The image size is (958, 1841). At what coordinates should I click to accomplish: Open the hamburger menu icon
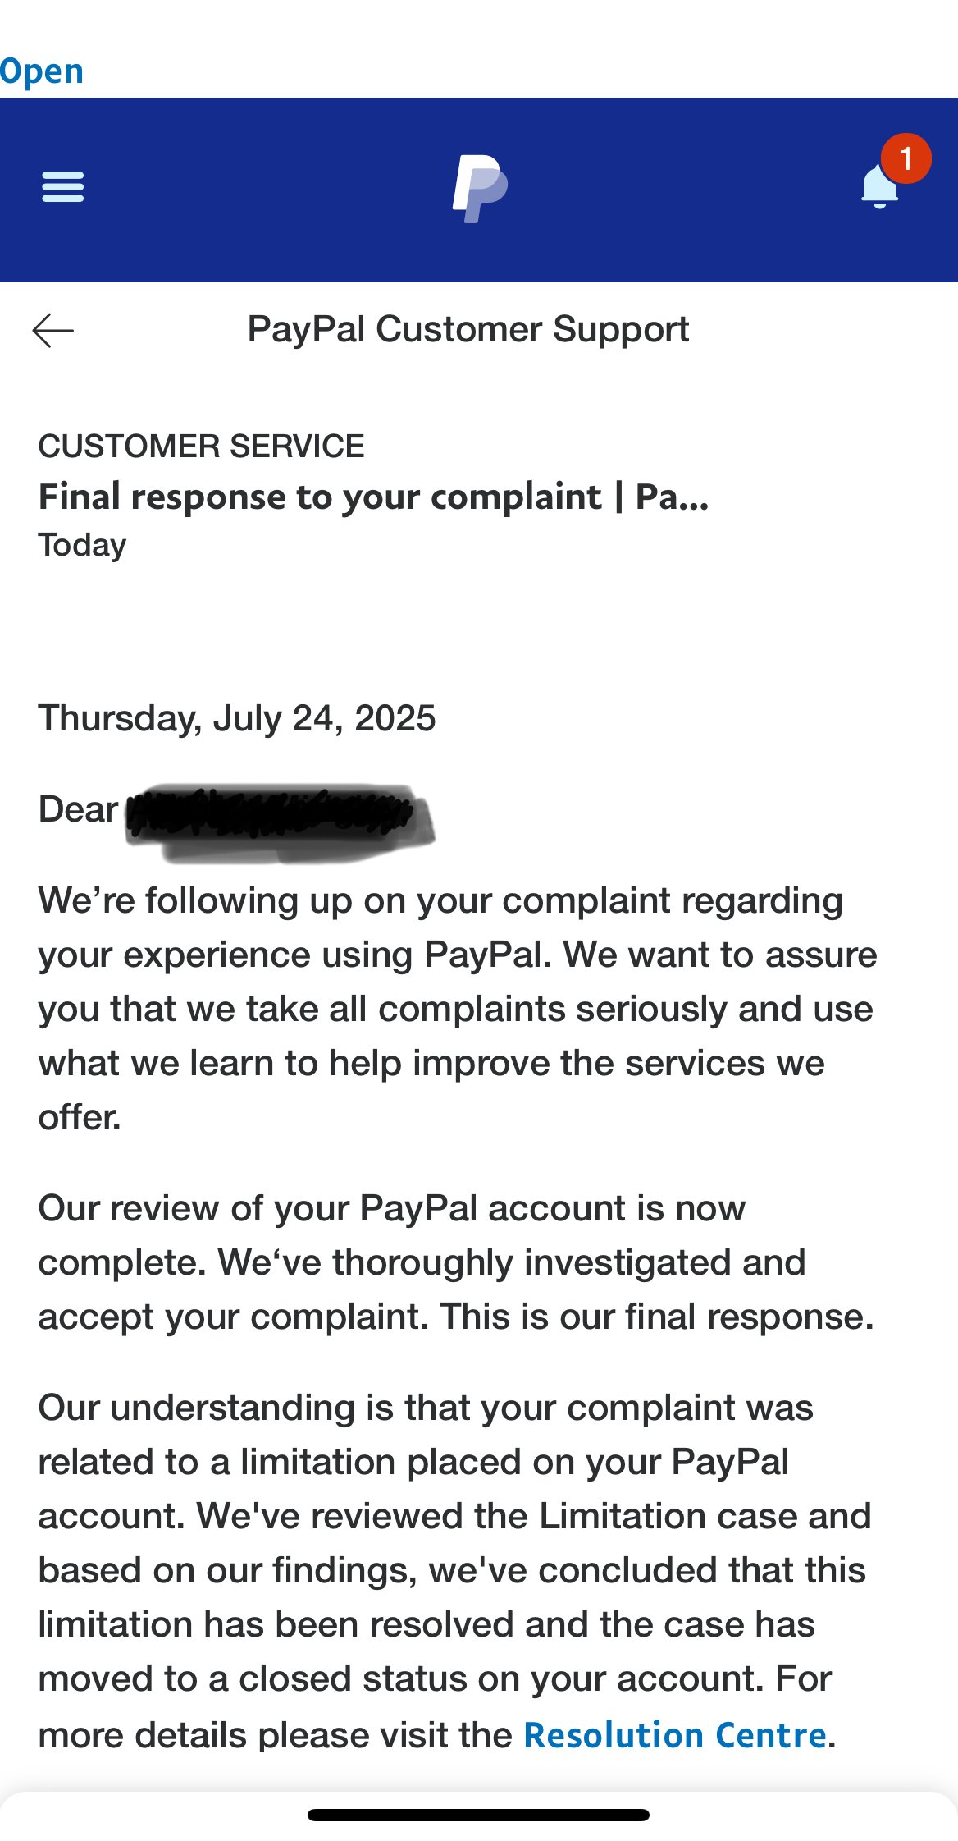click(x=62, y=187)
